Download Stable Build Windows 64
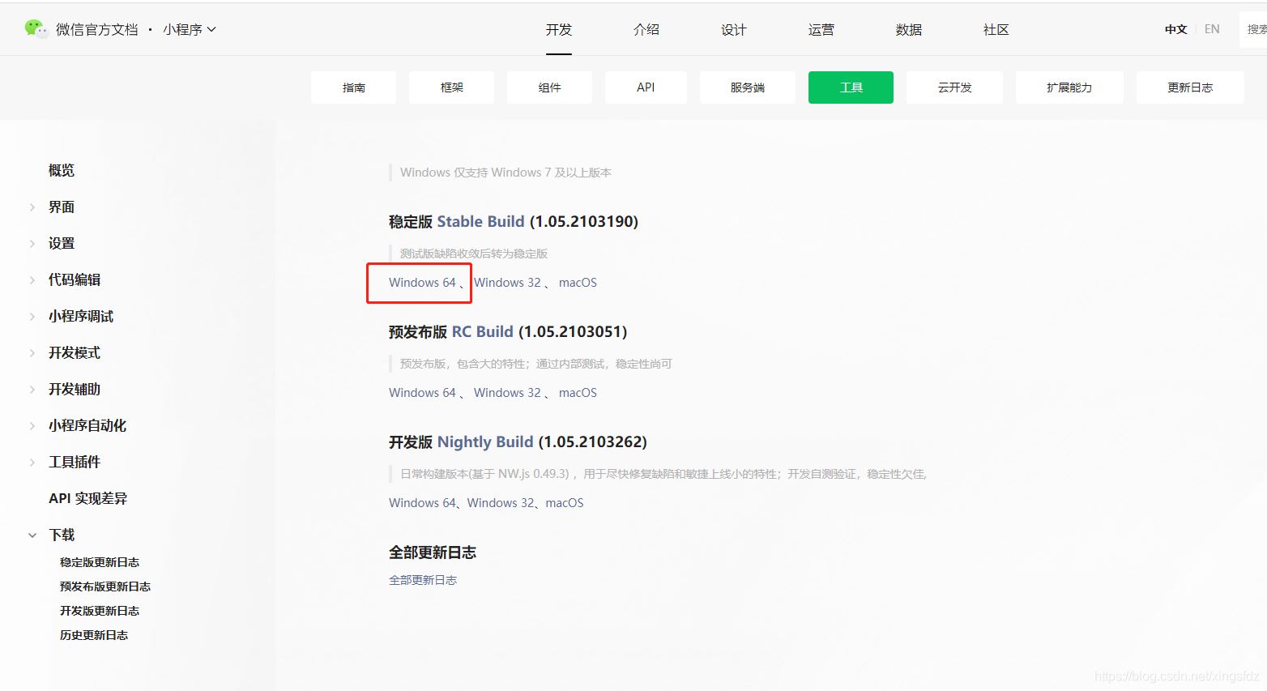This screenshot has width=1267, height=691. (422, 283)
